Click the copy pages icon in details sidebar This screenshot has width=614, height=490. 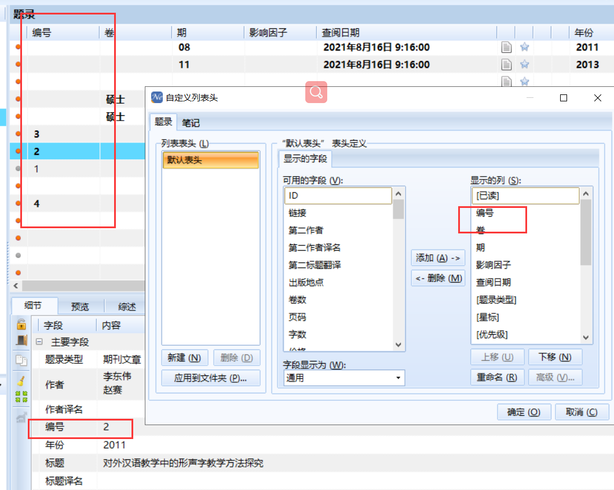(x=21, y=361)
